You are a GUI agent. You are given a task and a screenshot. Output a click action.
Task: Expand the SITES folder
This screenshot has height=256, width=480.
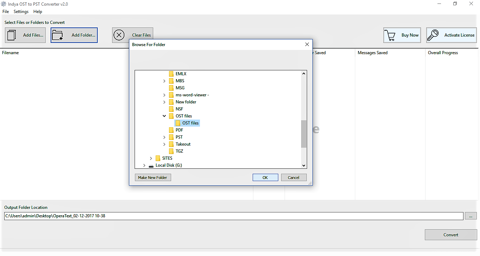[151, 158]
